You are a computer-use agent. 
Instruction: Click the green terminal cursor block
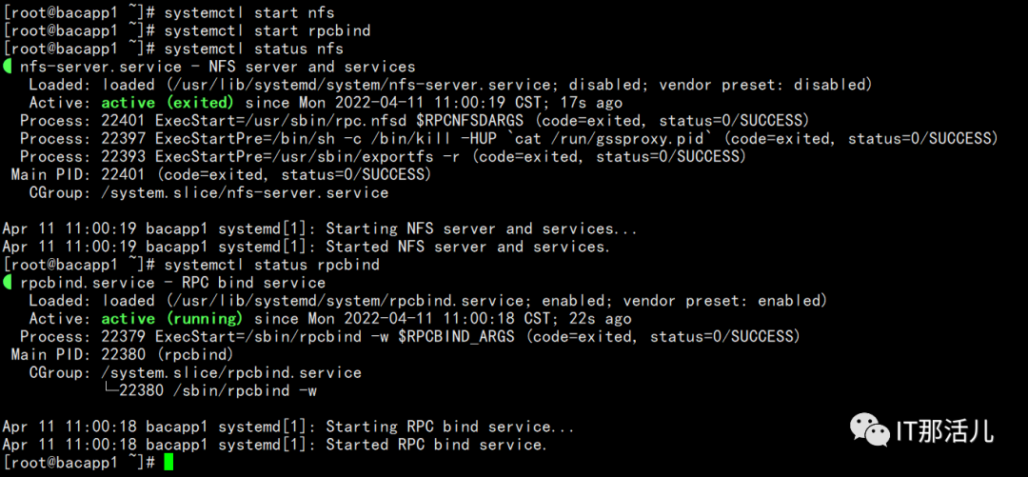[169, 462]
